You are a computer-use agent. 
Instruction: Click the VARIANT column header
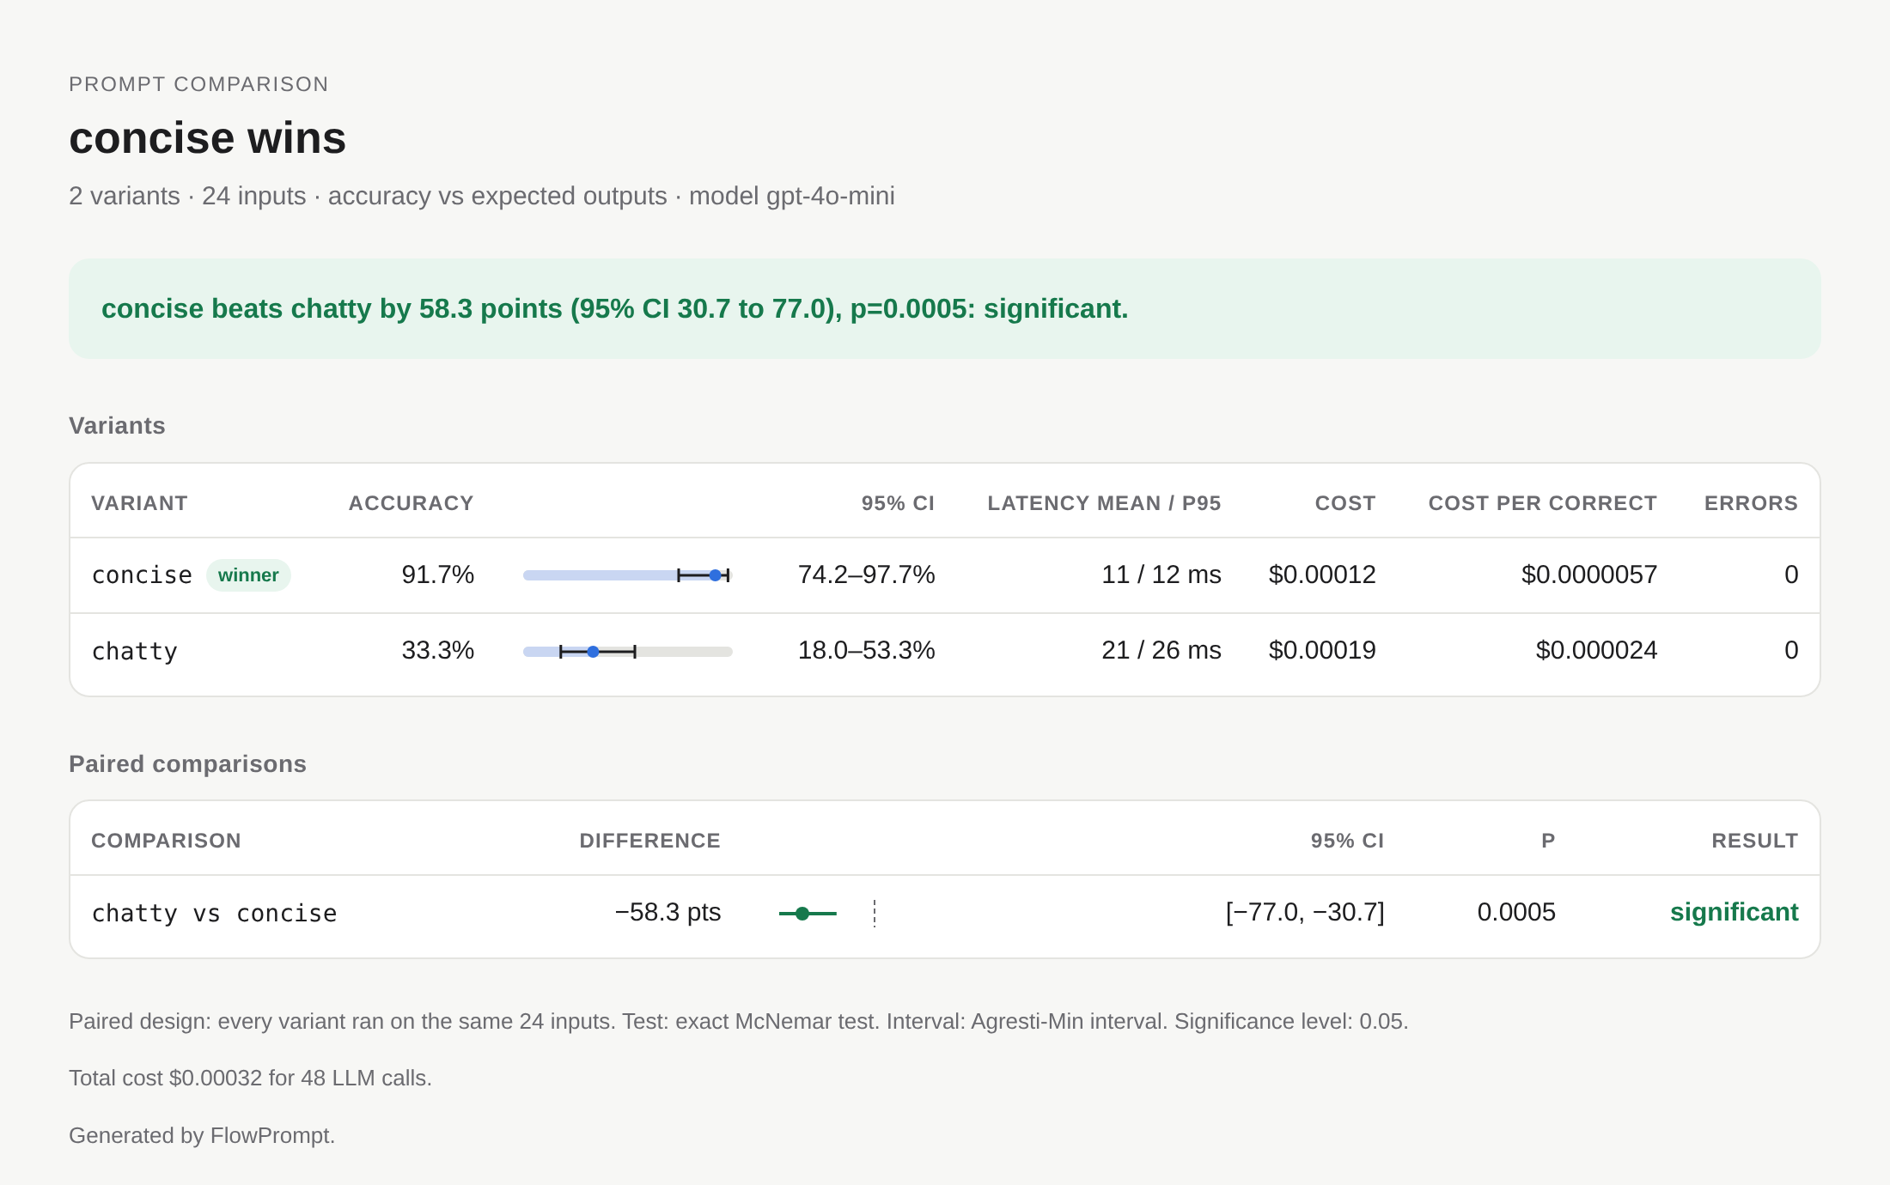[139, 503]
